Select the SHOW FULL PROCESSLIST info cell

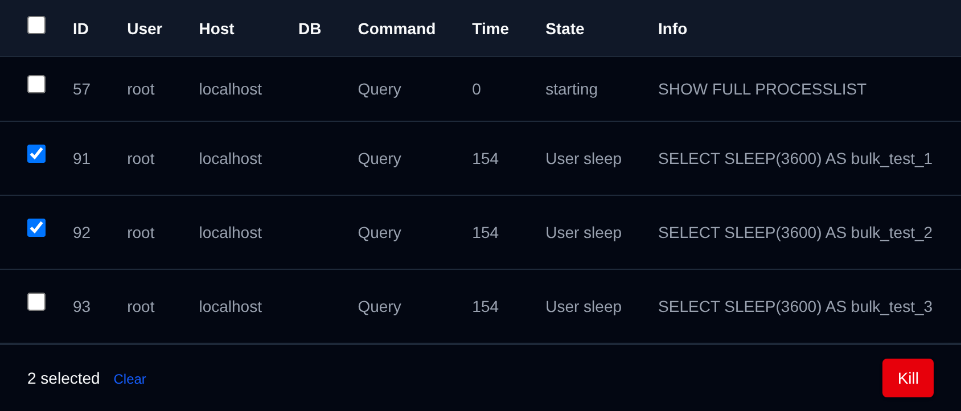tap(762, 89)
